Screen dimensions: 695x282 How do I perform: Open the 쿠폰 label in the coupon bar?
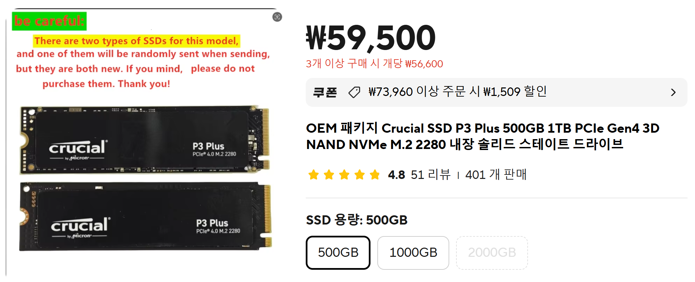click(325, 92)
